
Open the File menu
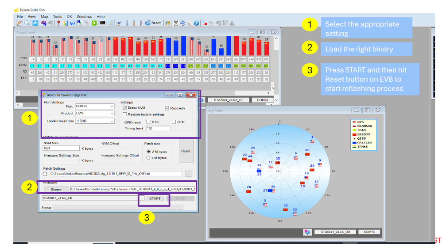pos(20,17)
